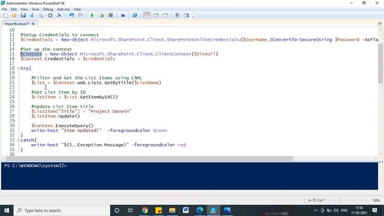Click the "Item Updated!" string on line 31
The height and width of the screenshot is (216, 384).
[x=82, y=130]
